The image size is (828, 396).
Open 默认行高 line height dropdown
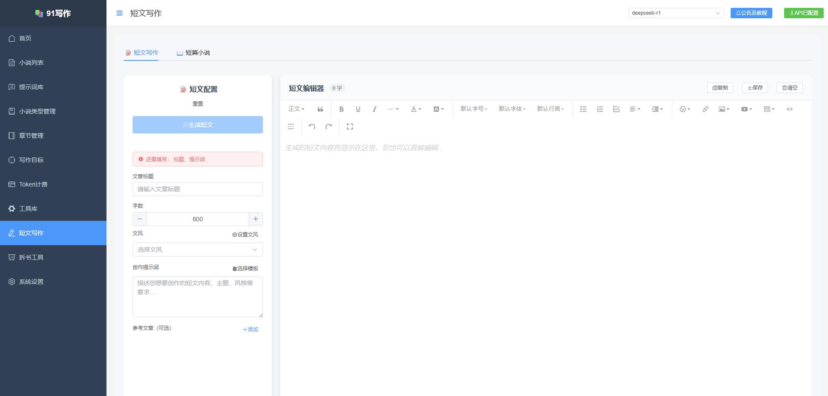coord(550,109)
